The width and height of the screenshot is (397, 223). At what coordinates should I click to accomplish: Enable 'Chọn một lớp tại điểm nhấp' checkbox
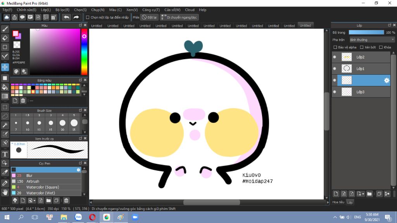(88, 17)
